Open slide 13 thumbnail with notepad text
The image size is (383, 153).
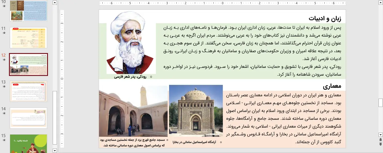[x=28, y=91]
